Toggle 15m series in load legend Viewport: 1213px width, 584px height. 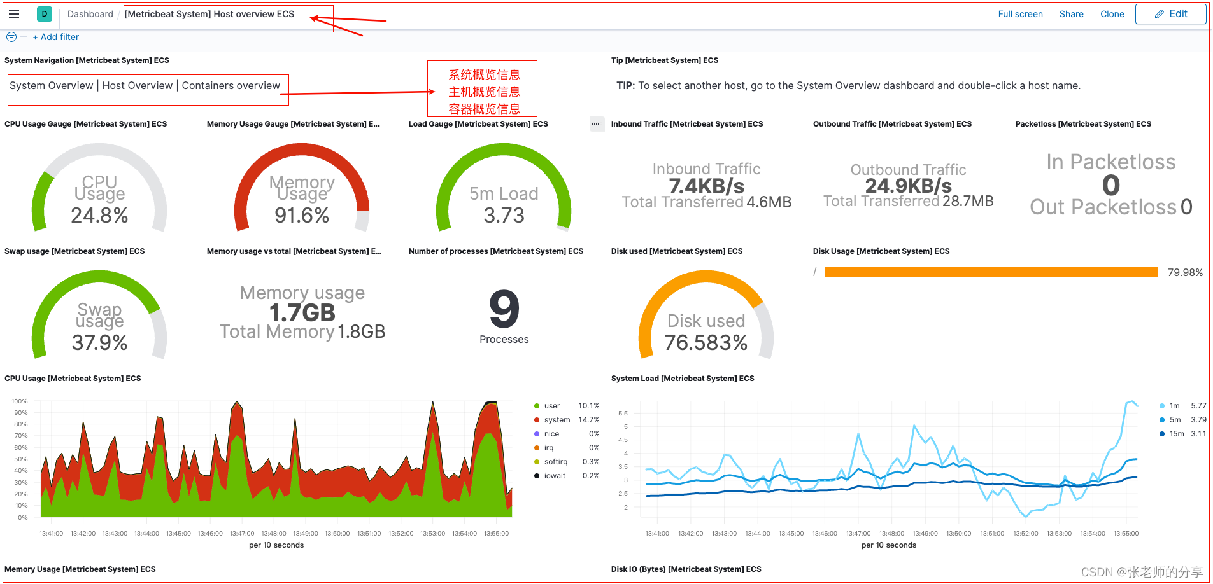click(x=1176, y=434)
